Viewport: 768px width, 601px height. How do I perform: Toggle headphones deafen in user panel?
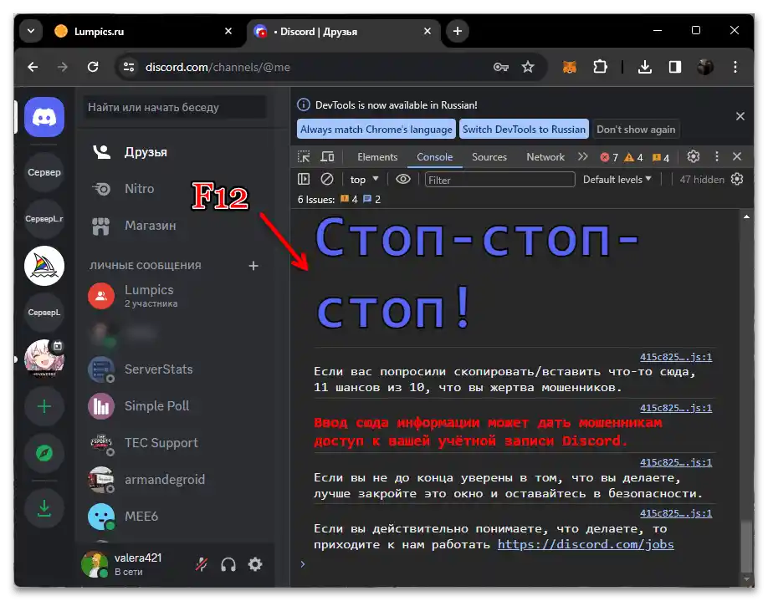(228, 565)
